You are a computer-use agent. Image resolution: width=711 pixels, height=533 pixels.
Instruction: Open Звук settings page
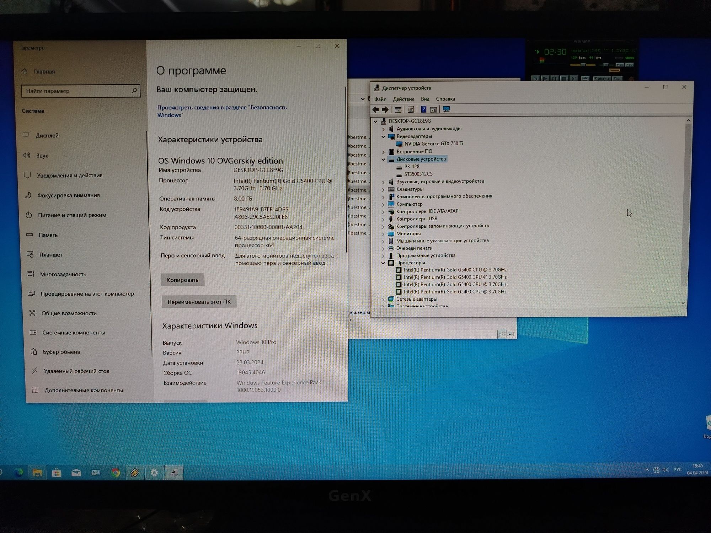click(36, 155)
